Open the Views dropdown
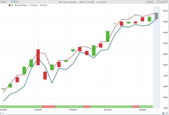Viewport: 169px width, 115px height. click(x=163, y=2)
